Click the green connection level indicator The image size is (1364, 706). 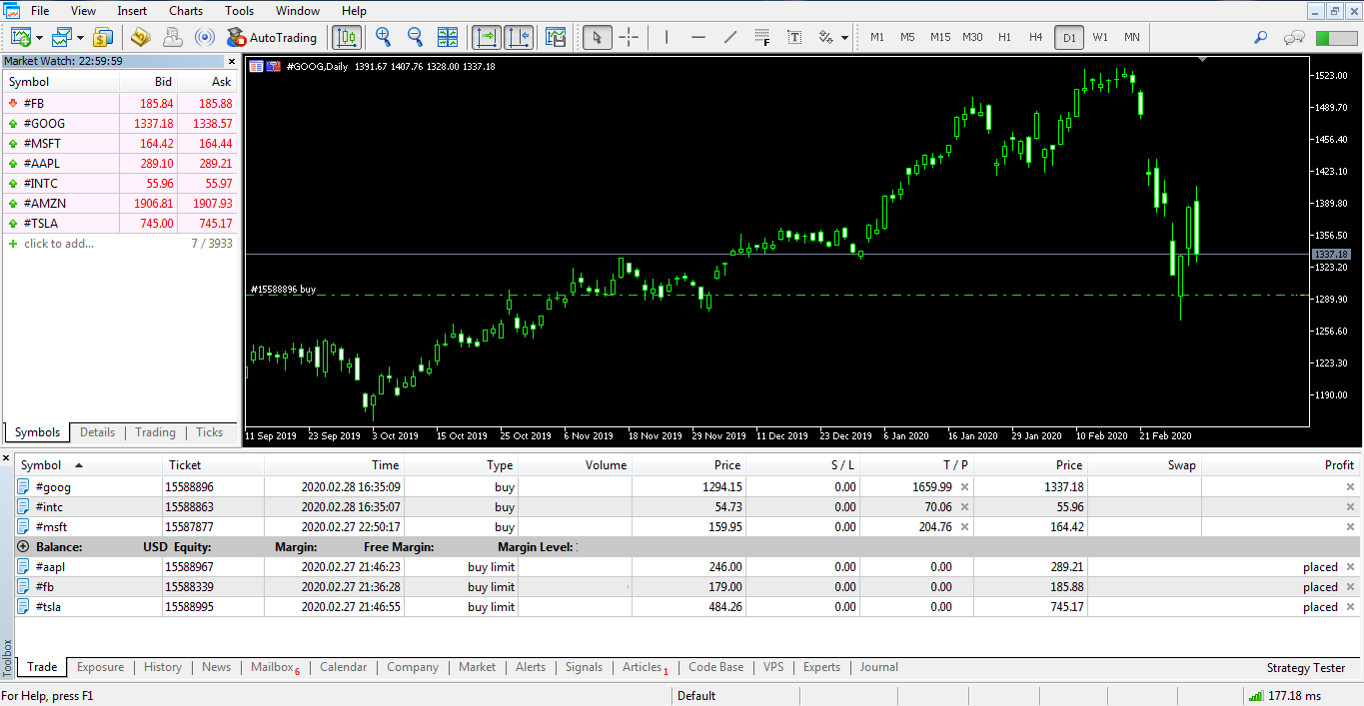coord(1336,38)
